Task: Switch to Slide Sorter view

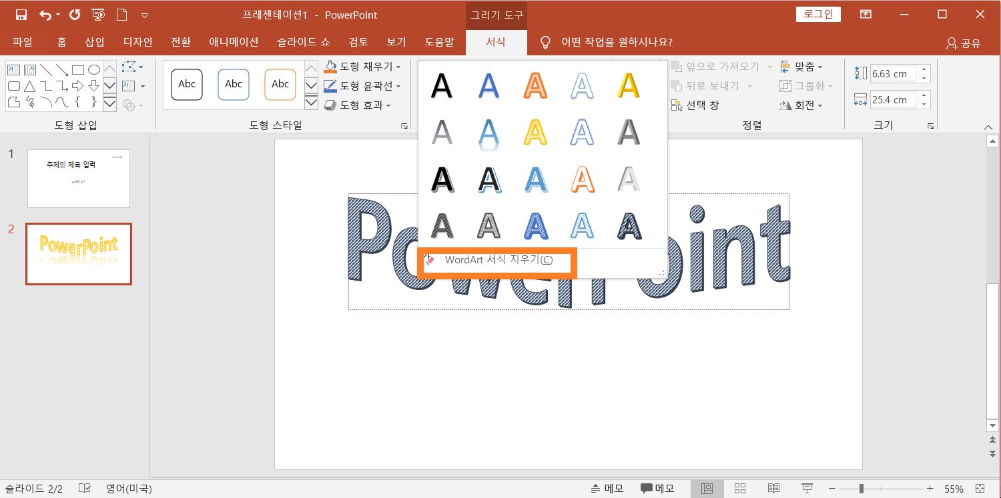Action: coord(740,489)
